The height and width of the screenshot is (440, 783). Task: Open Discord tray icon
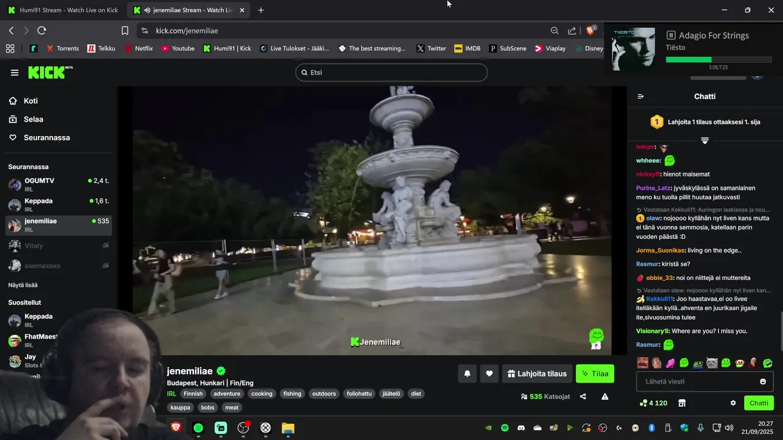521,428
